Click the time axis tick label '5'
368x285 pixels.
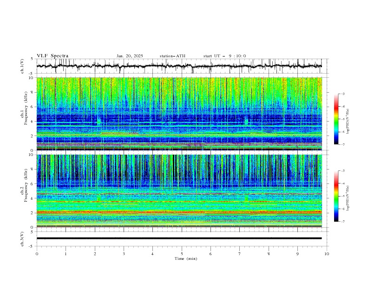tap(181, 254)
